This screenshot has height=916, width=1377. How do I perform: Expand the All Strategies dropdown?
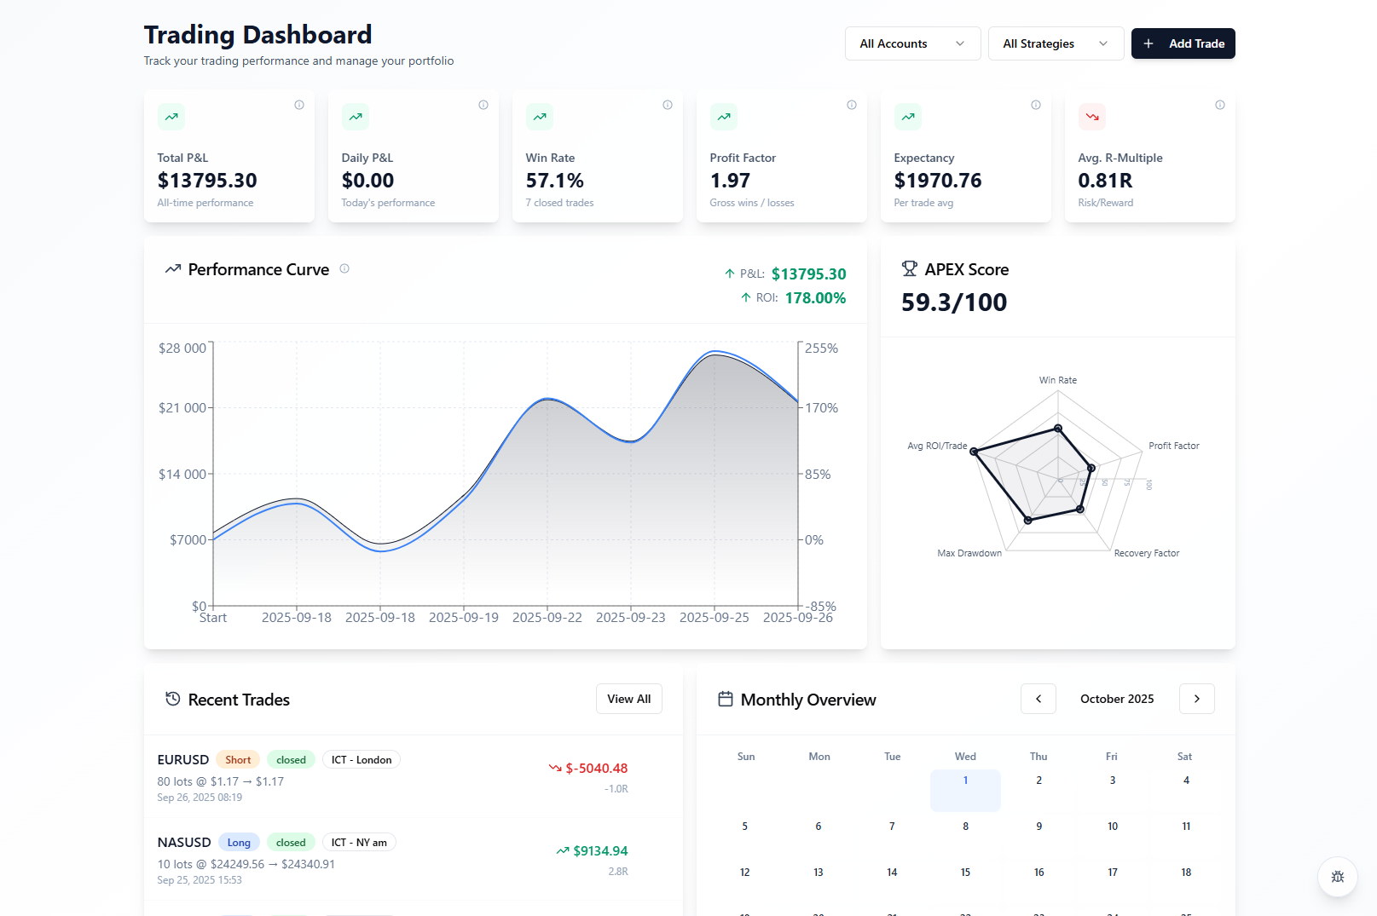point(1056,43)
